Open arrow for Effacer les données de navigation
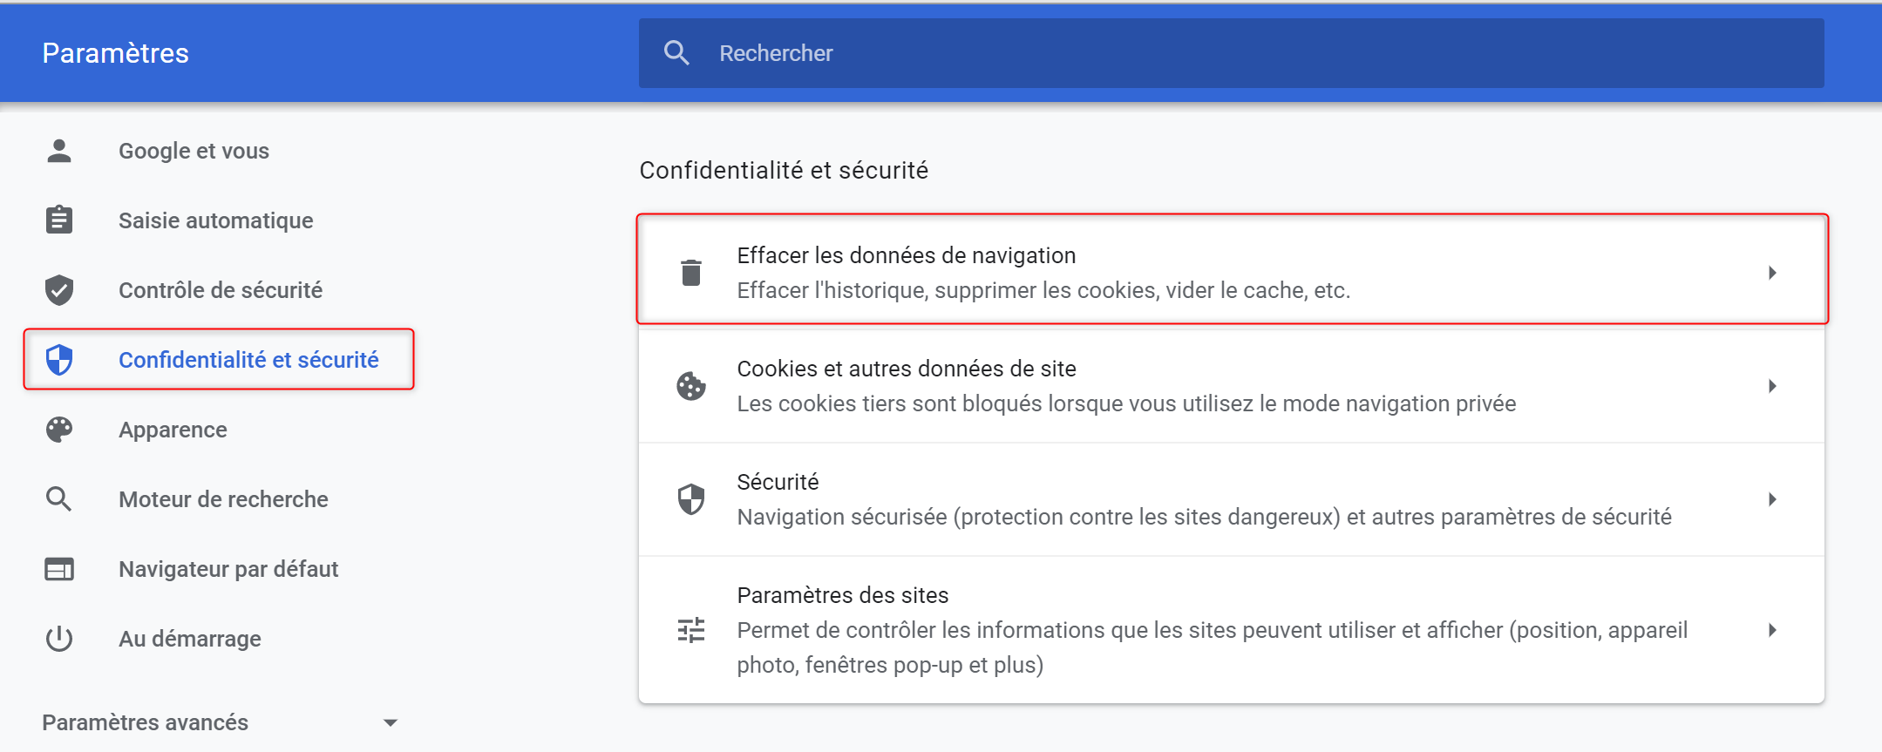 click(x=1772, y=273)
